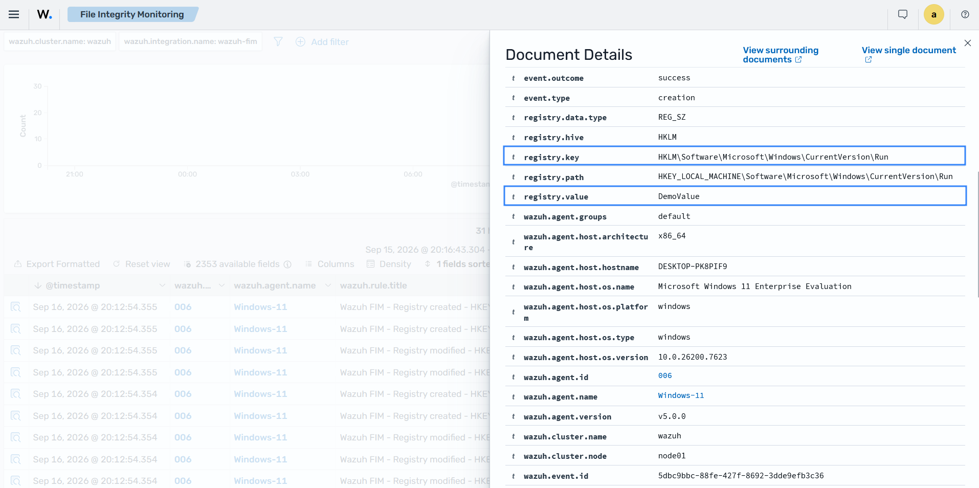Open the wazuh... column header chevron
979x488 pixels.
pyautogui.click(x=221, y=285)
